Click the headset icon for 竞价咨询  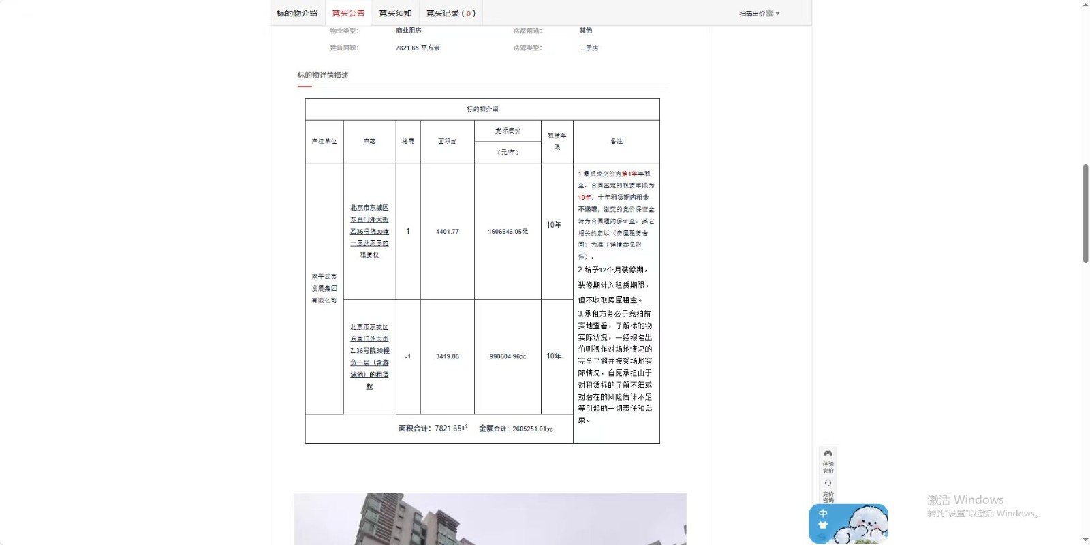828,483
